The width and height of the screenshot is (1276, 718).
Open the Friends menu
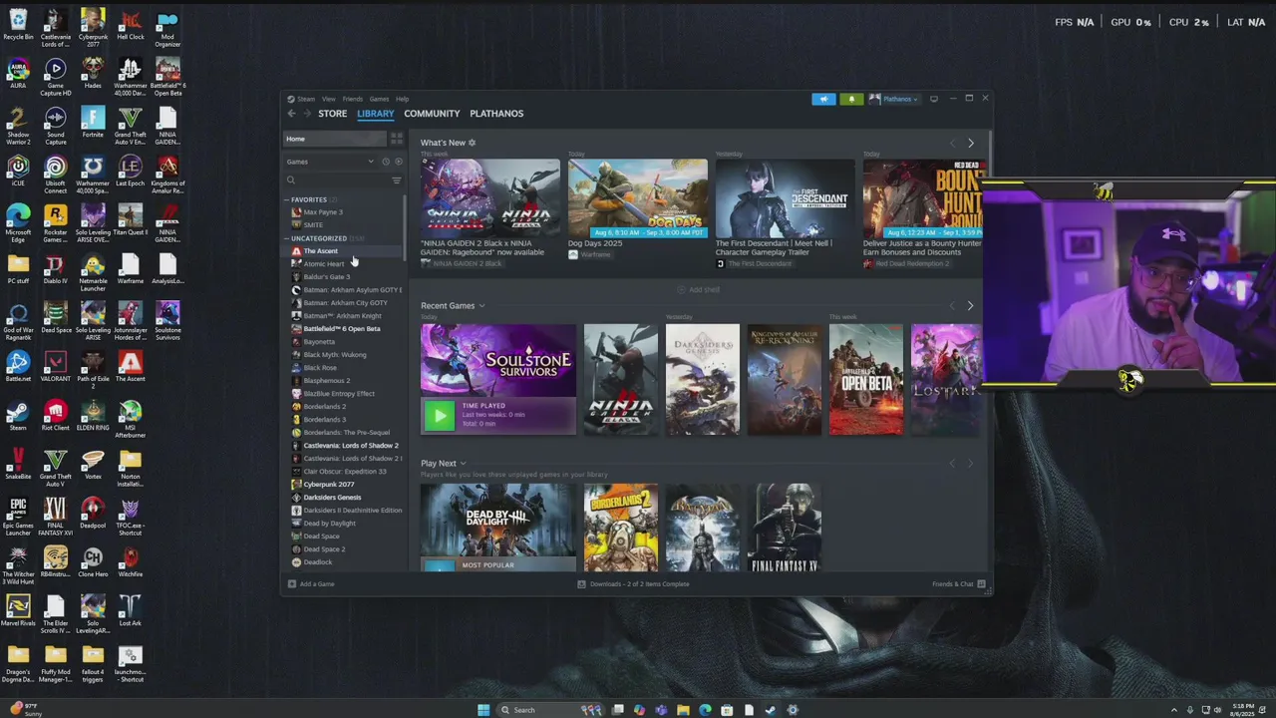click(353, 99)
